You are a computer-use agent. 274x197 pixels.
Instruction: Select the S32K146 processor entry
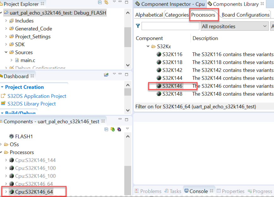172,86
